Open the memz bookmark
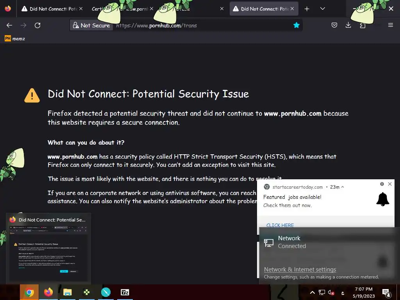 click(15, 39)
